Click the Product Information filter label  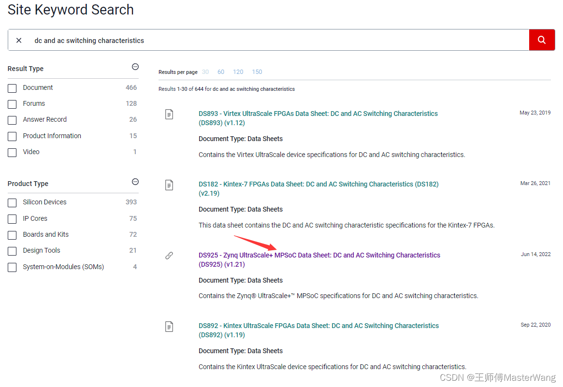click(x=52, y=136)
